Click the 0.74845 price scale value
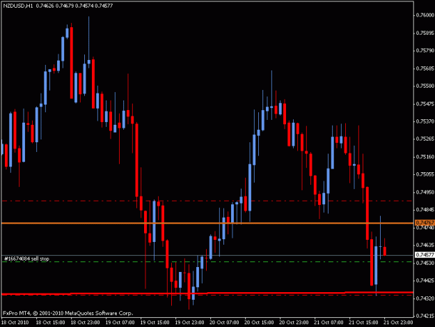The height and width of the screenshot is (327, 435). tap(425, 210)
